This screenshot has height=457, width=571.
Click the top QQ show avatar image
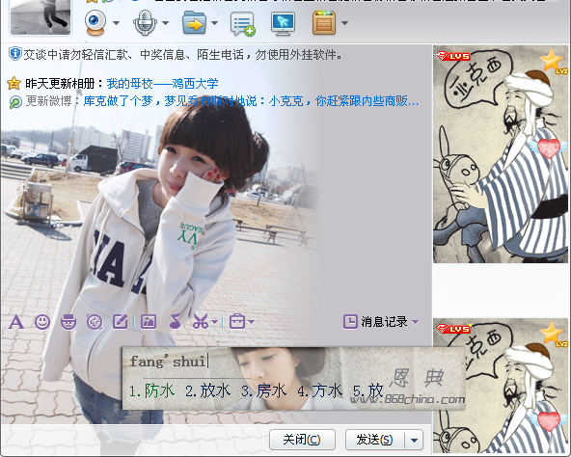click(x=501, y=154)
